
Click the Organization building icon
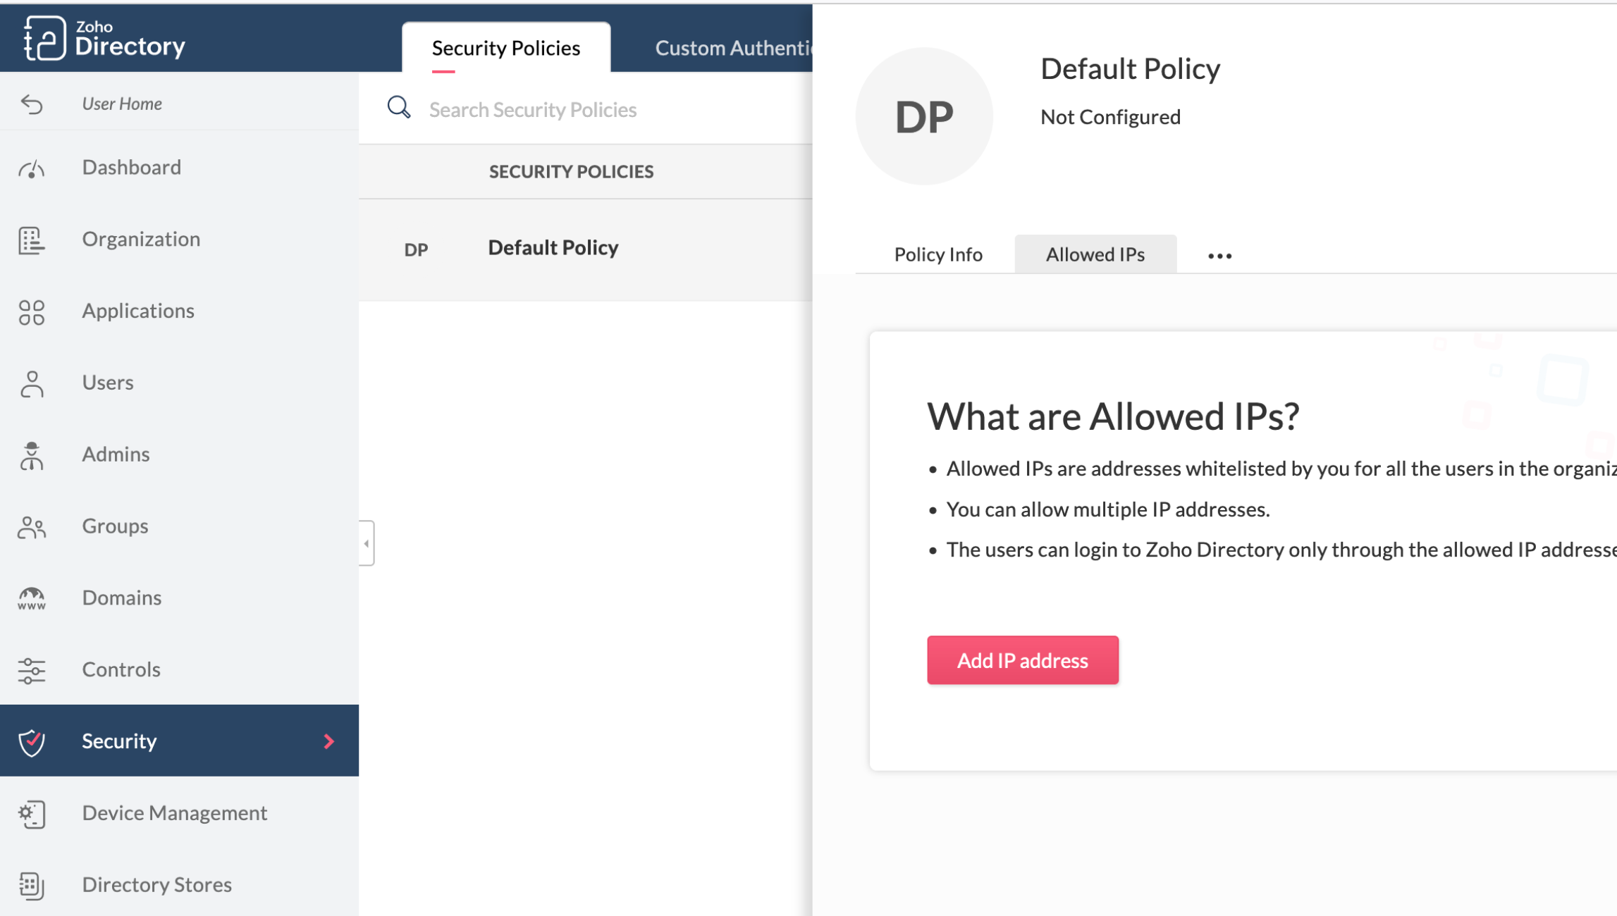point(32,240)
